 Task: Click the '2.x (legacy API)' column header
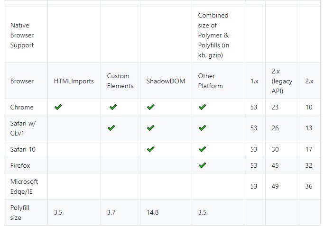click(x=282, y=81)
